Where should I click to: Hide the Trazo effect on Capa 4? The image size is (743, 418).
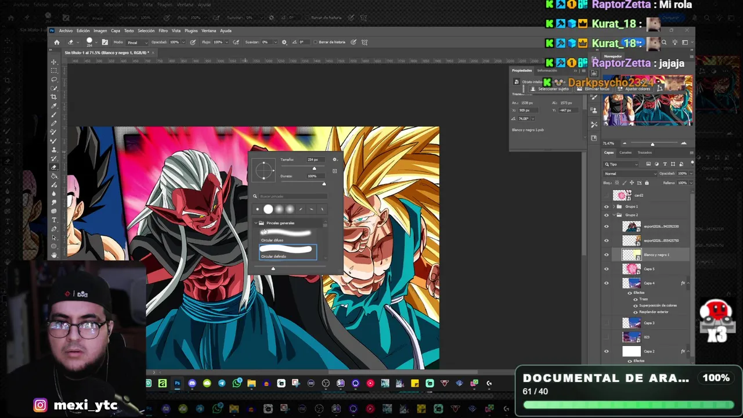click(x=636, y=299)
